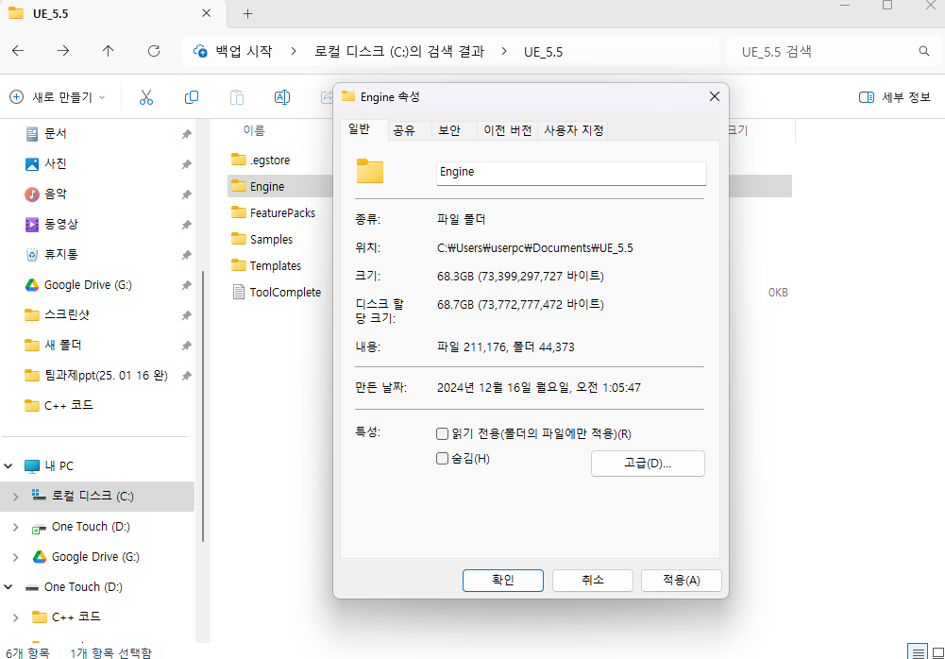
Task: Click the UE_5.5 breadcrumb segment
Action: [x=543, y=52]
